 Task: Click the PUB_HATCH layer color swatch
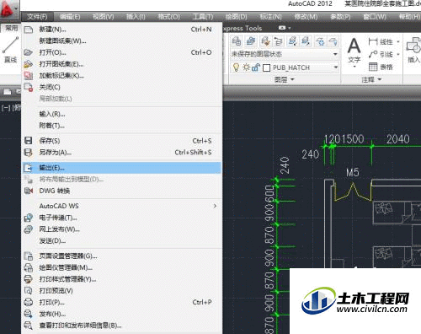267,67
